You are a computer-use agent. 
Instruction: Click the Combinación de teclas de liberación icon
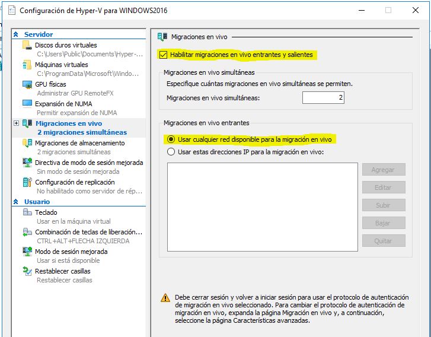point(27,232)
